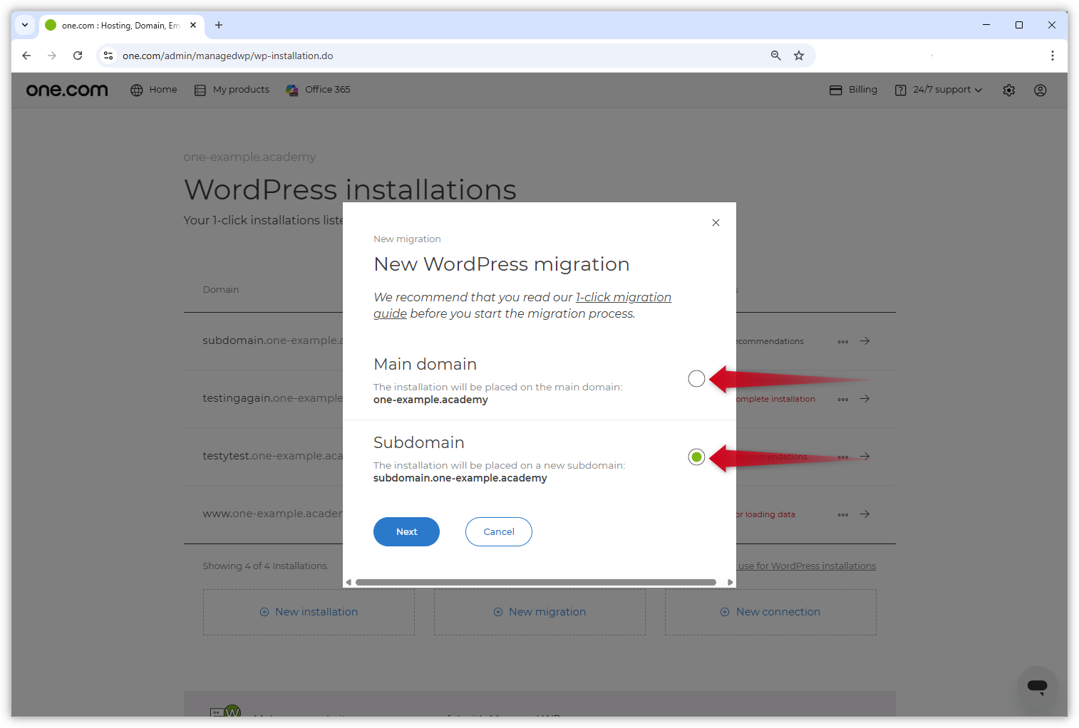Click the dialog's right scroll arrow
Image resolution: width=1079 pixels, height=728 pixels.
click(730, 582)
